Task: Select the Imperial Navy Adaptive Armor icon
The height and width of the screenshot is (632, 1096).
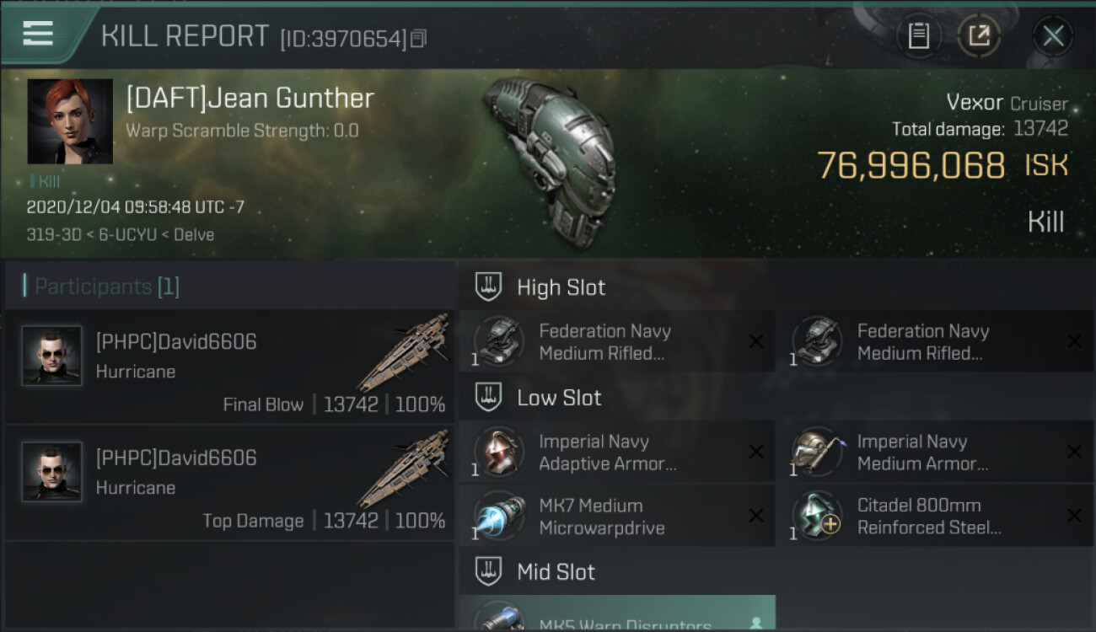Action: (501, 452)
